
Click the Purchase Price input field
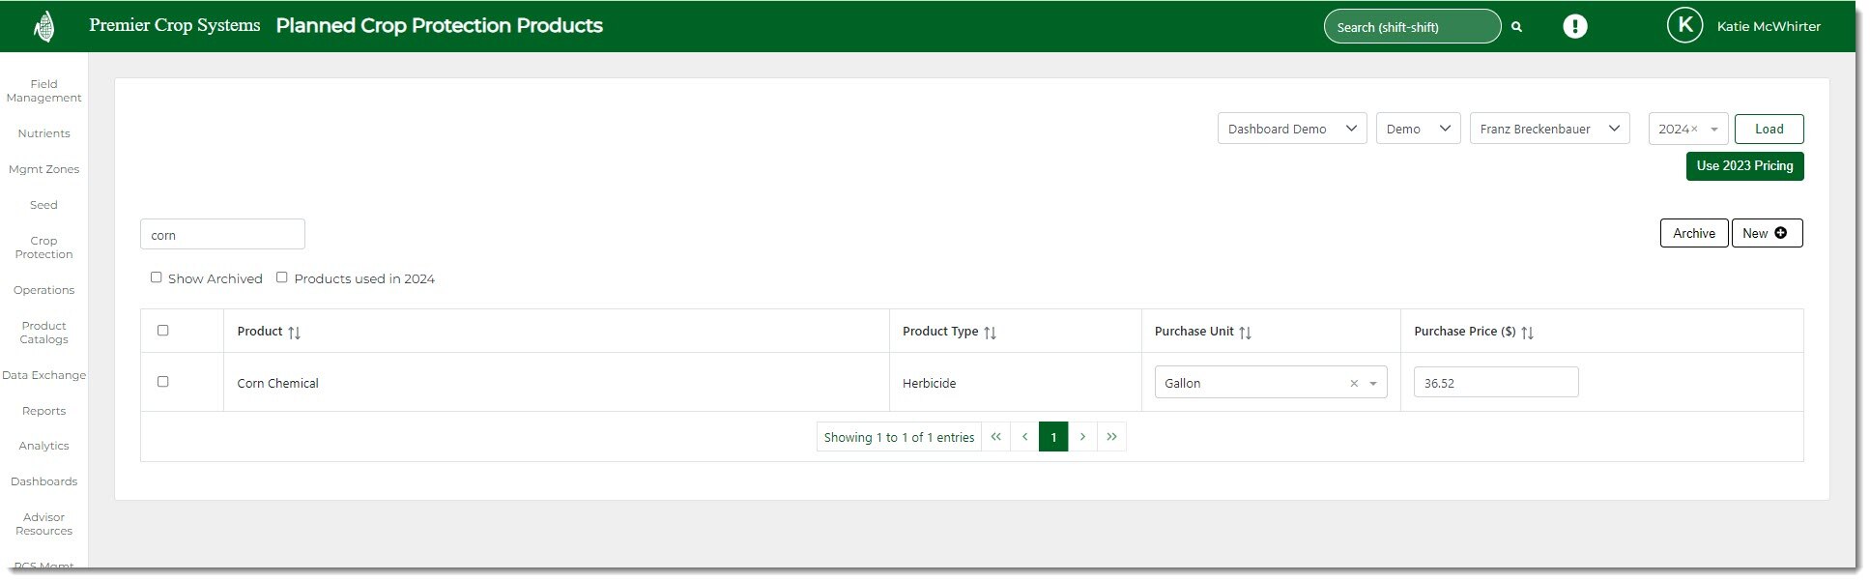(1495, 383)
